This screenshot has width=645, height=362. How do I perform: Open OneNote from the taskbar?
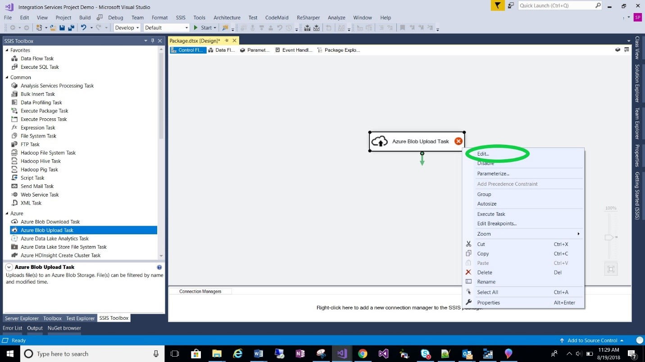click(x=300, y=353)
